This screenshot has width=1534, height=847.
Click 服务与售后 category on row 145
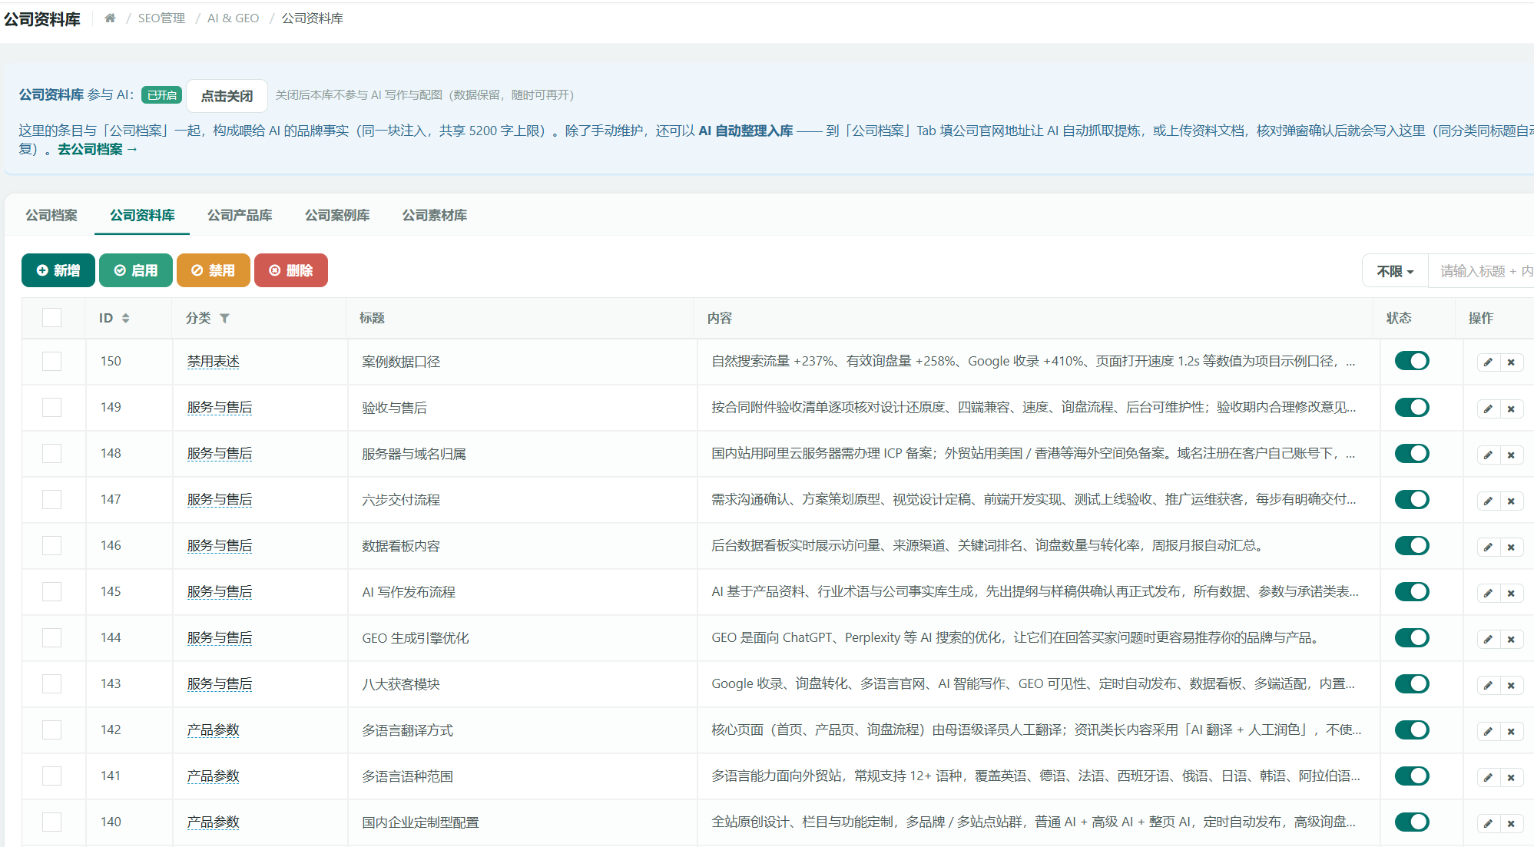pyautogui.click(x=220, y=591)
